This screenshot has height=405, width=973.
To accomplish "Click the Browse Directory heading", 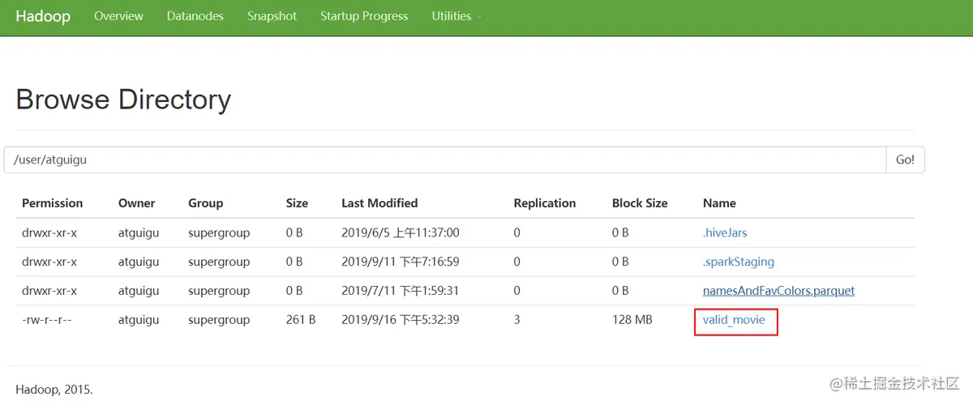I will (x=123, y=100).
